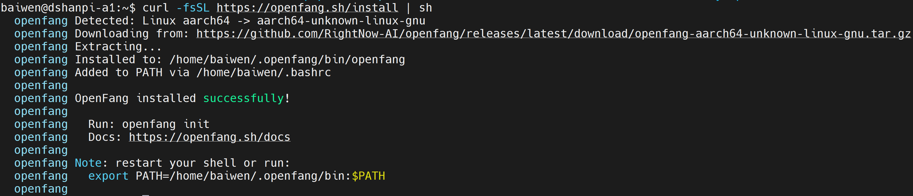Image resolution: width=913 pixels, height=196 pixels.
Task: Click the green "successfully" word
Action: [243, 98]
